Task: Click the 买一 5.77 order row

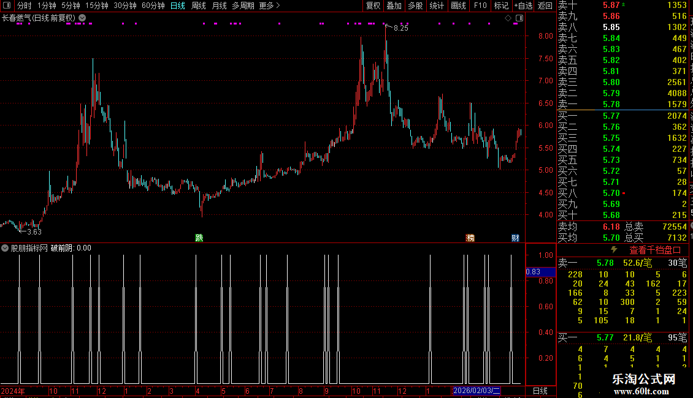Action: pos(622,116)
